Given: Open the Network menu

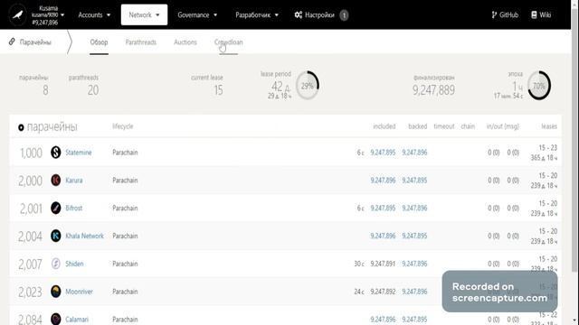Looking at the screenshot, I should 144,15.
